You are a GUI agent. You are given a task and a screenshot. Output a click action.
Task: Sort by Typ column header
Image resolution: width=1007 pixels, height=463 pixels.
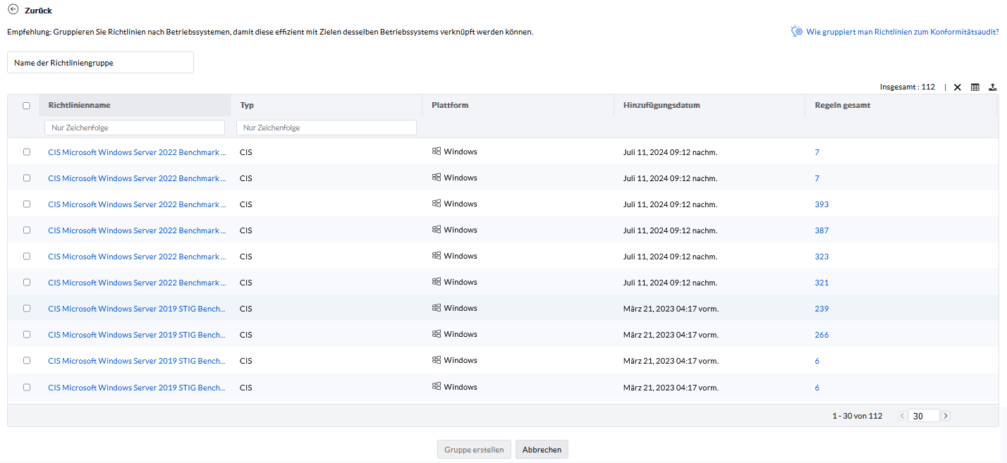pos(247,105)
